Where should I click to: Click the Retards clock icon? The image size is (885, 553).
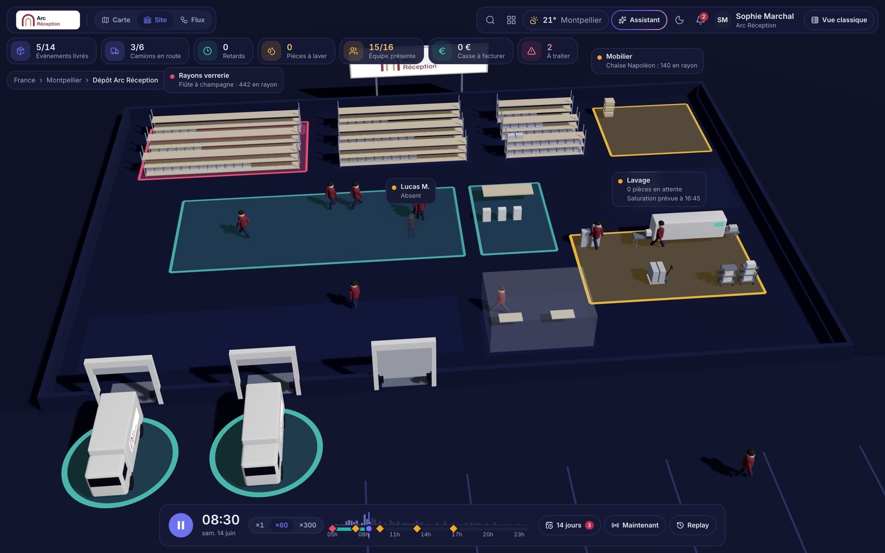point(207,51)
